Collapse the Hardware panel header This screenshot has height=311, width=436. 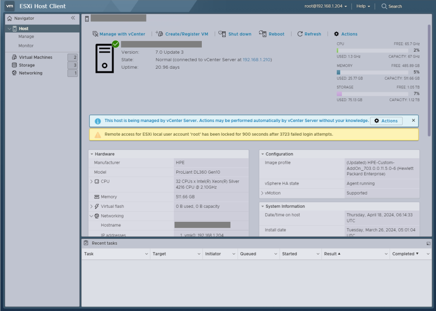click(92, 154)
